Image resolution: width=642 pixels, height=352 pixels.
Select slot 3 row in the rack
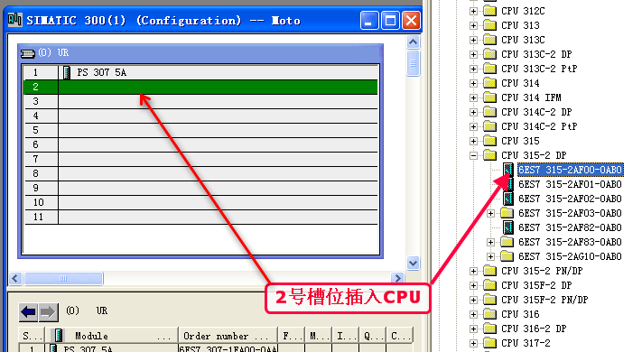pyautogui.click(x=200, y=101)
